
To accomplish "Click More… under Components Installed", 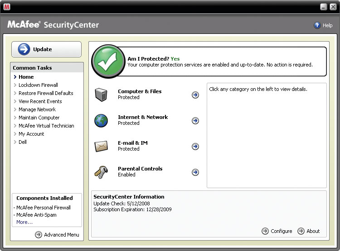I will coord(24,222).
